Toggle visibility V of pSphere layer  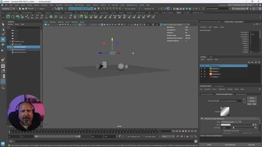tap(201, 69)
